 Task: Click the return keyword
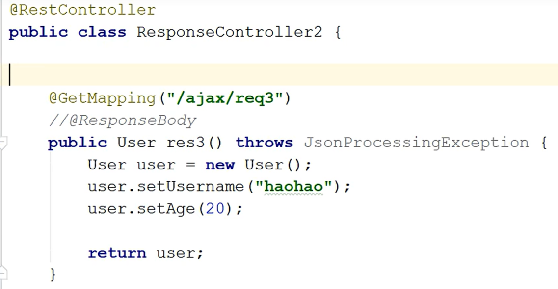click(117, 253)
